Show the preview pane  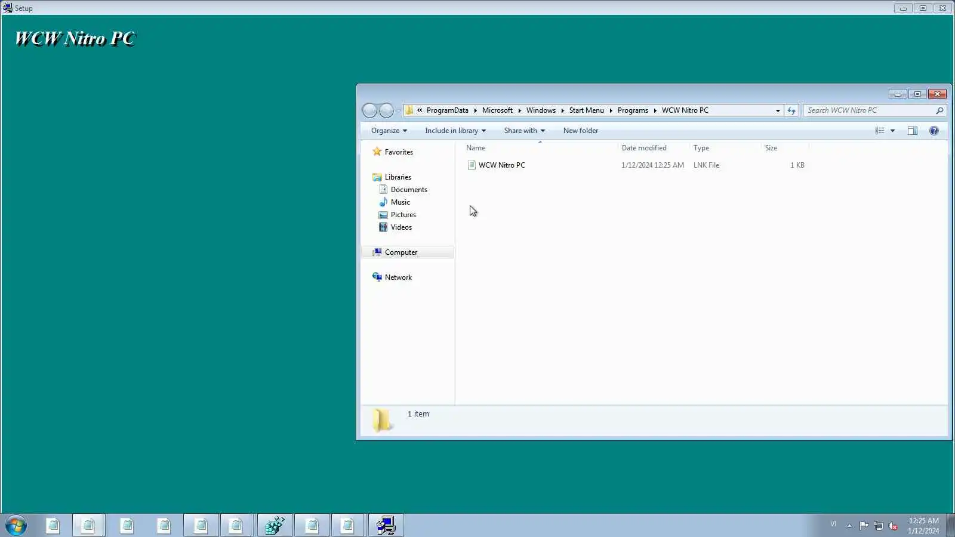click(913, 131)
